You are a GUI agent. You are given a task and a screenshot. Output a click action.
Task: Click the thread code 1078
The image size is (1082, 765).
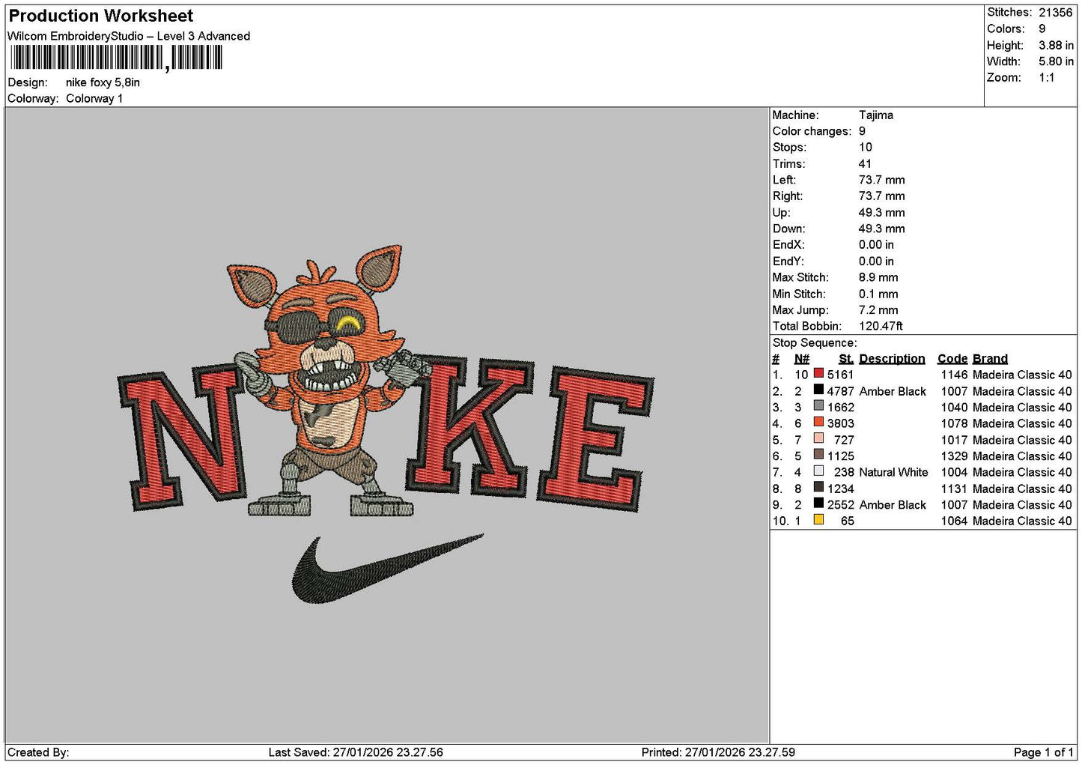[x=954, y=423]
